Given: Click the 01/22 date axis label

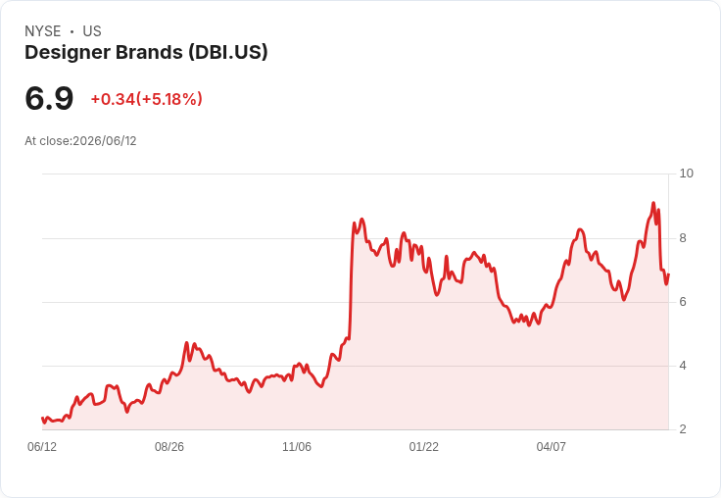Looking at the screenshot, I should coord(423,446).
